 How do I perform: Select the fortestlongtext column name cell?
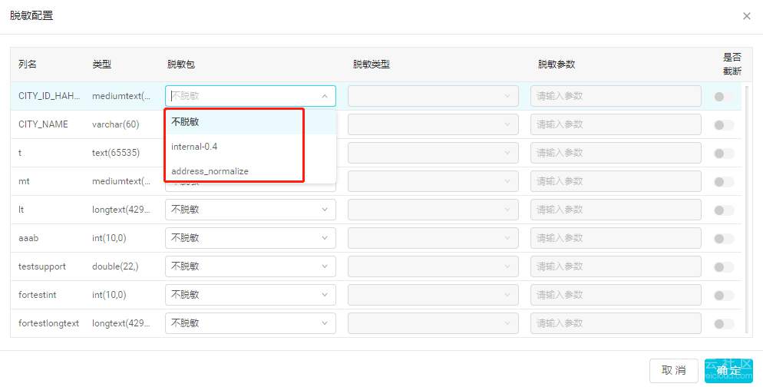(x=48, y=323)
